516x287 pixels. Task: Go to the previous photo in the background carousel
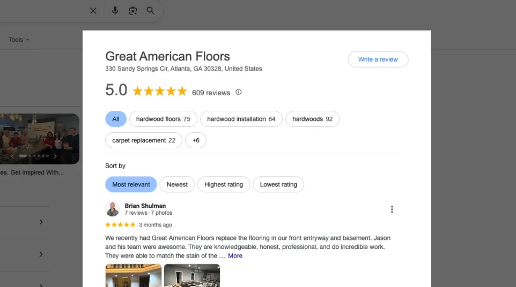tap(12, 156)
